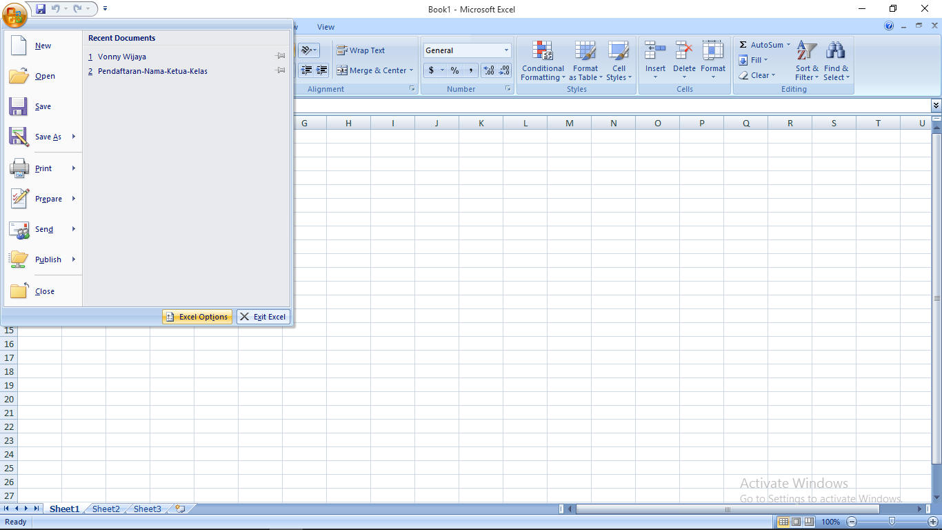Viewport: 942px width, 530px height.
Task: Click AutoSum button
Action: 761,45
